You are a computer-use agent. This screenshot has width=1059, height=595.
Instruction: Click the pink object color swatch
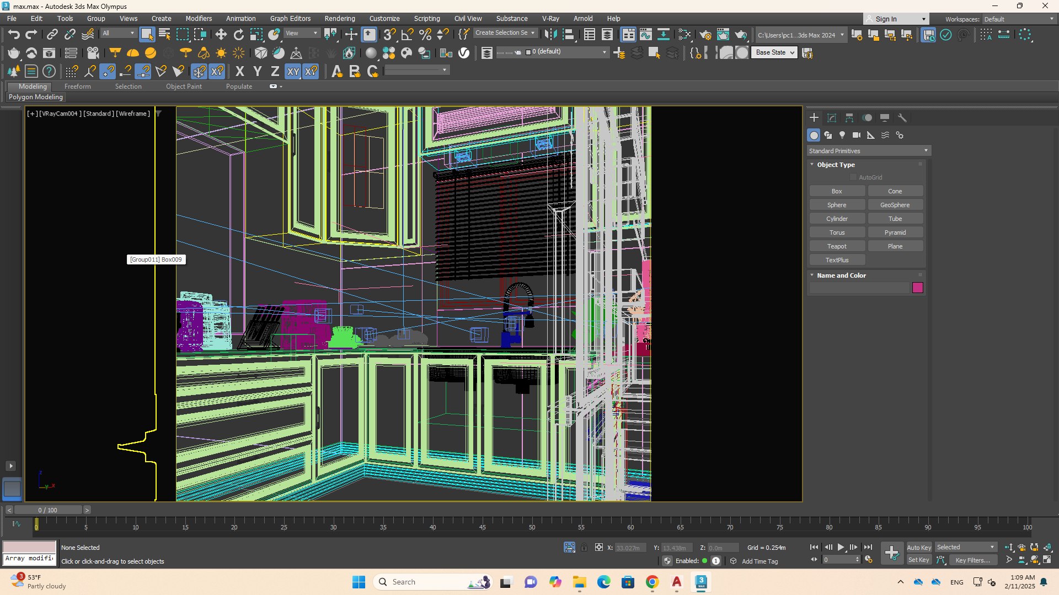917,288
